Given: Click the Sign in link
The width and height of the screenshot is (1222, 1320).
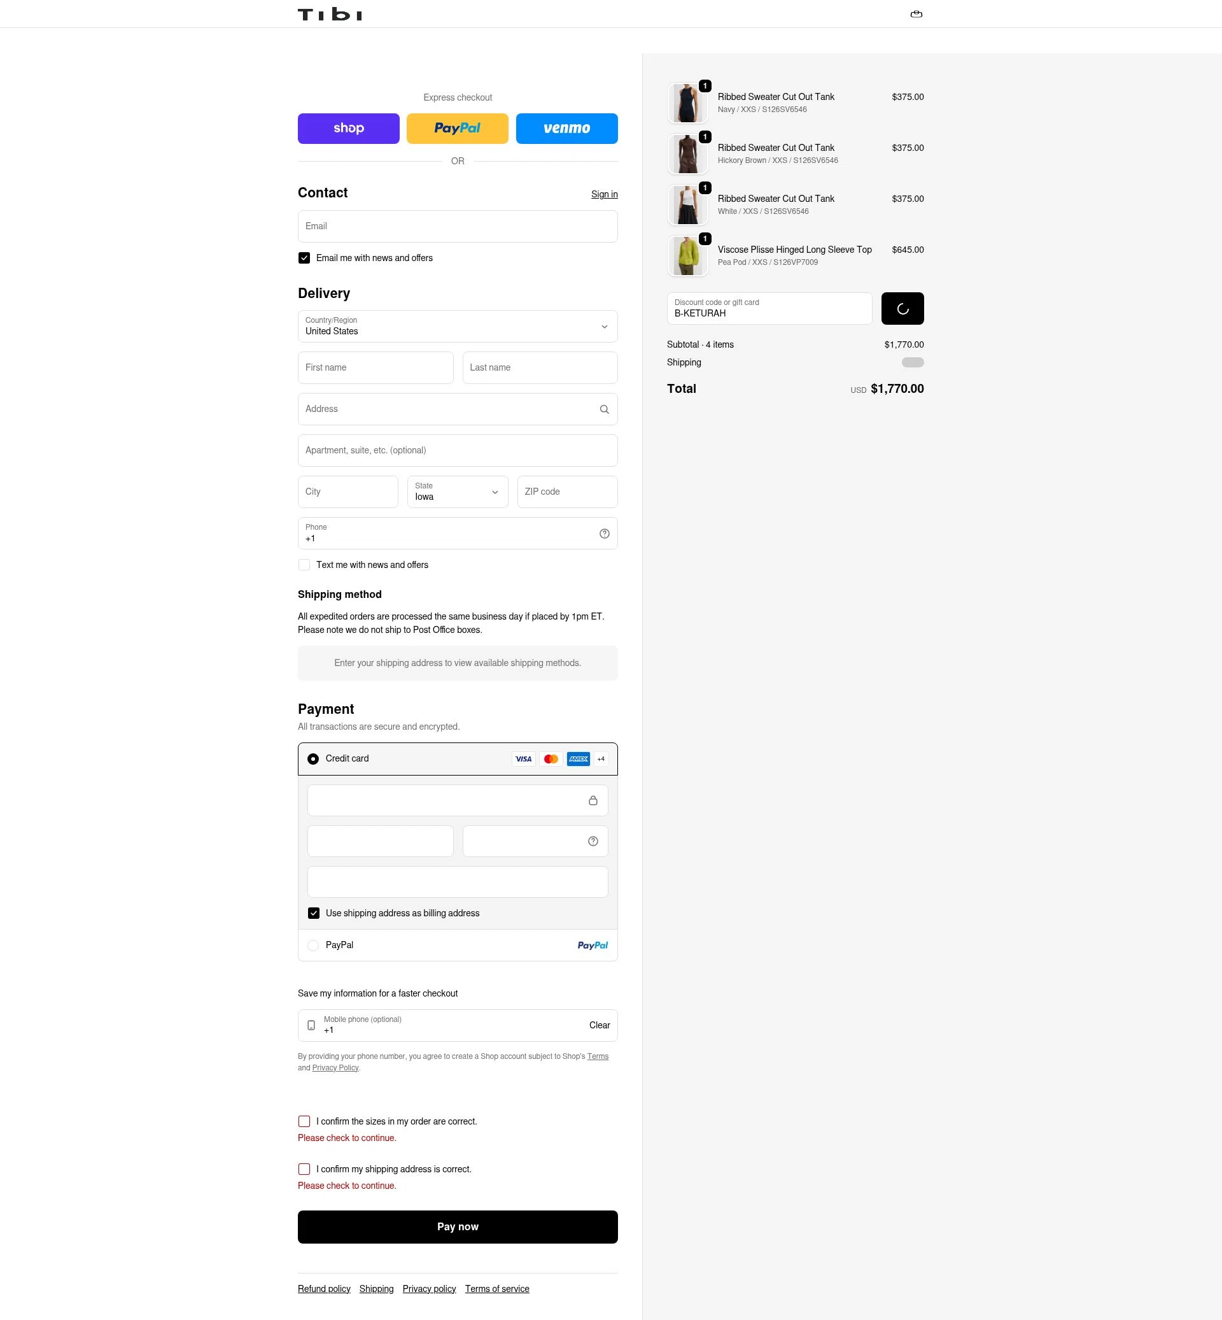Looking at the screenshot, I should [604, 194].
